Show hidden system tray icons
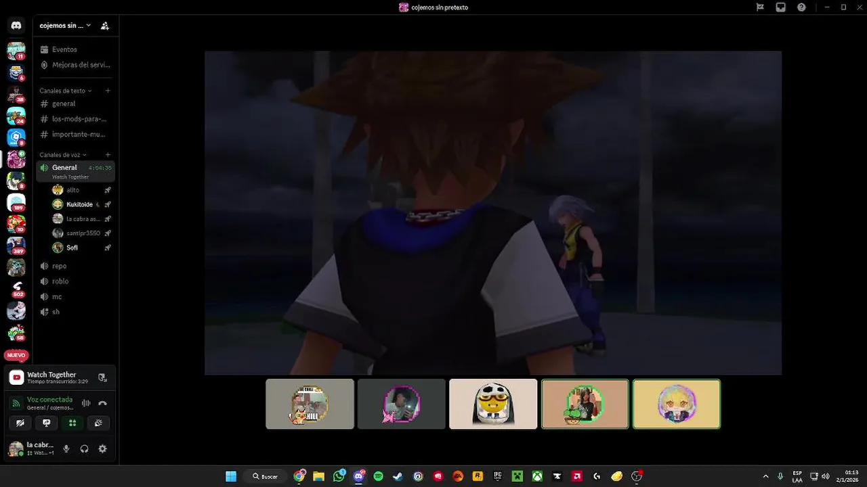Viewport: 867px width, 487px height. [766, 476]
